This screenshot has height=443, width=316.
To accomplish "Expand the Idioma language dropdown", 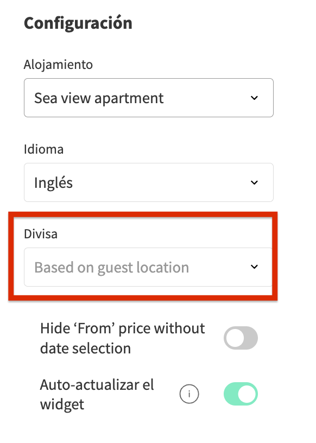I will click(149, 182).
